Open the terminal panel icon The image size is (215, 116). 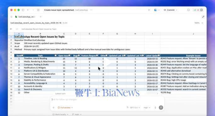tap(189, 10)
